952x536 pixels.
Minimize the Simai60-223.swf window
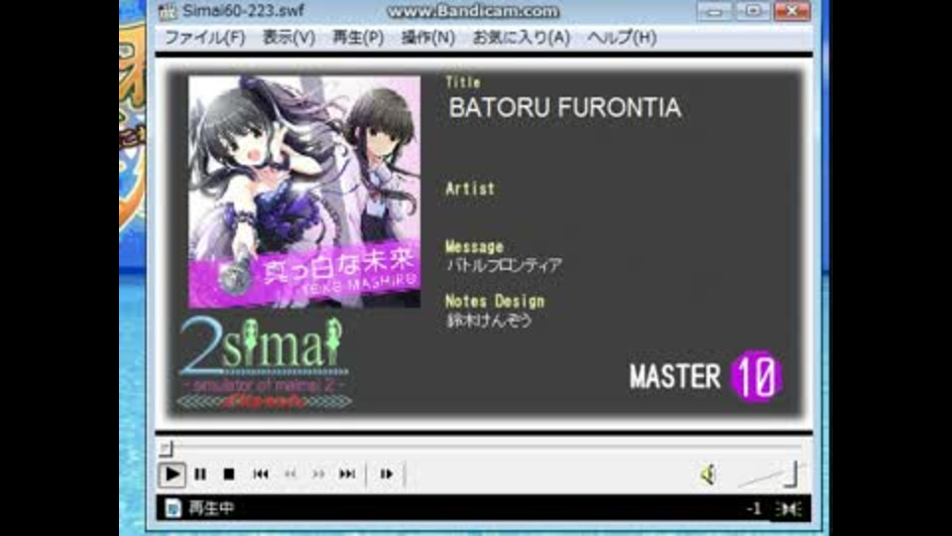point(715,11)
